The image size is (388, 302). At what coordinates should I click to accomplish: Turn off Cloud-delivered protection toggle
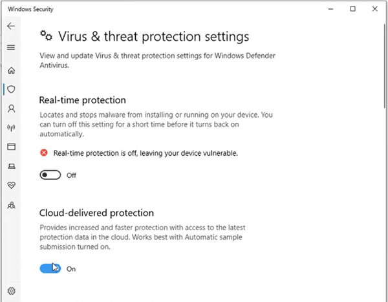(x=50, y=268)
